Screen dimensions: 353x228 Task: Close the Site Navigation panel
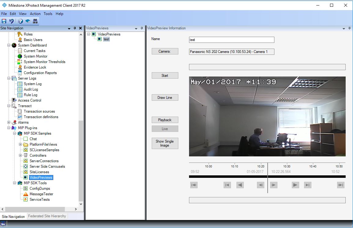click(80, 28)
